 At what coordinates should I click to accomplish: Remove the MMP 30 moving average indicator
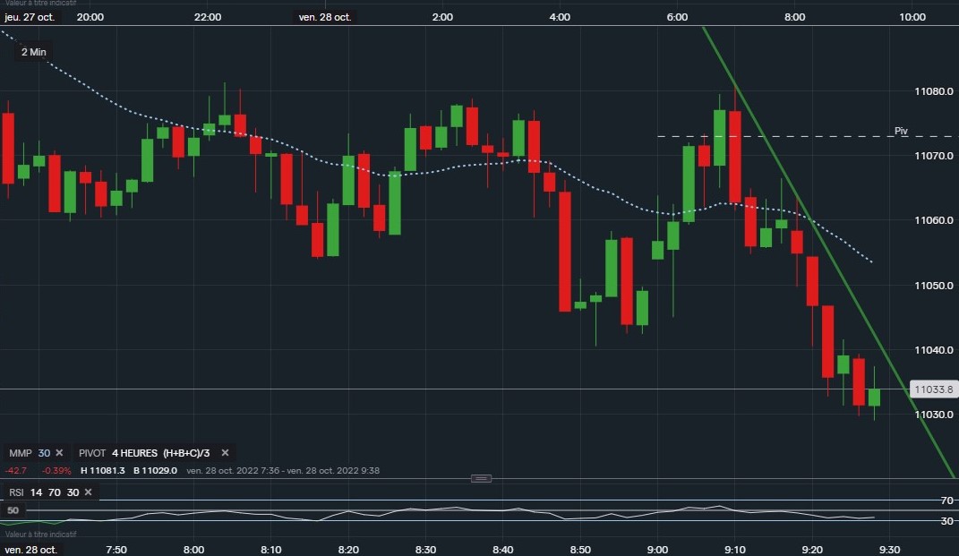point(59,453)
